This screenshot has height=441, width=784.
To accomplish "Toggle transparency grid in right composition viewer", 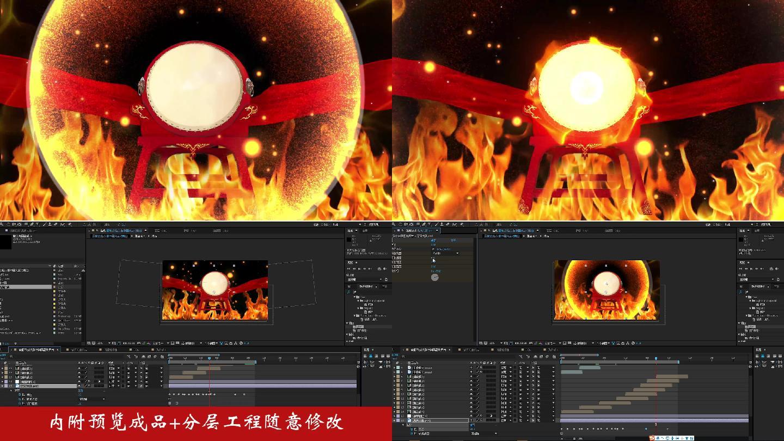I will pyautogui.click(x=569, y=343).
